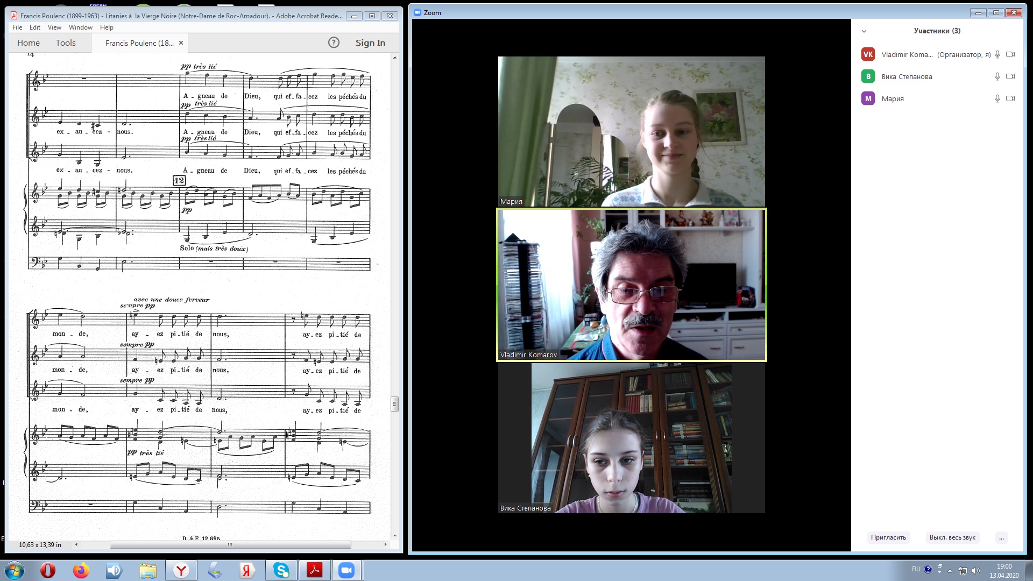The height and width of the screenshot is (581, 1033).
Task: Toggle camera for Вика Степанова
Action: [x=1010, y=76]
